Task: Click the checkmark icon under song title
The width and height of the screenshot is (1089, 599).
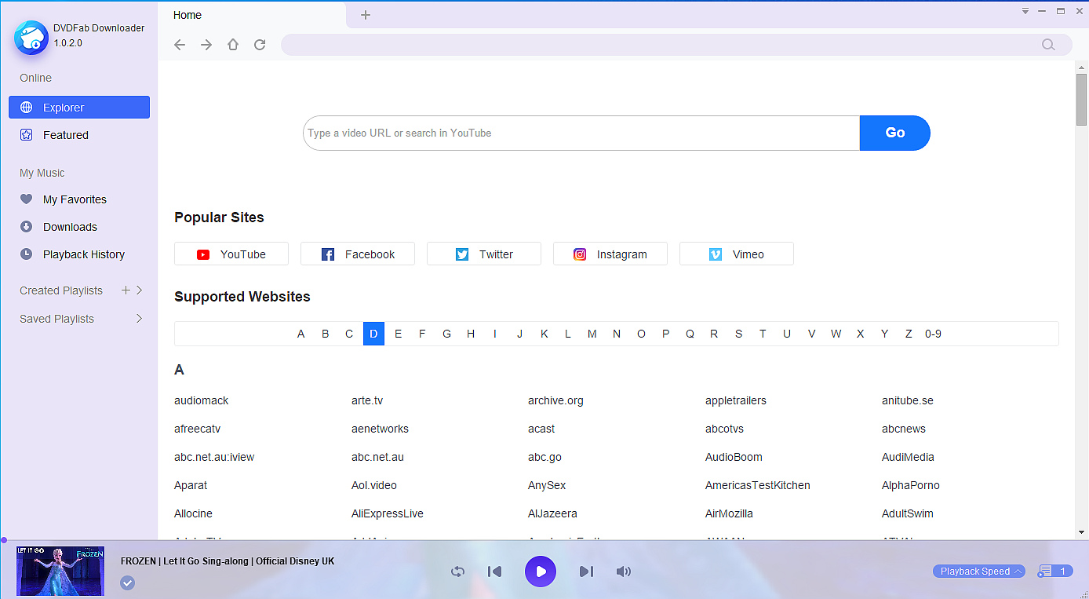Action: [128, 583]
